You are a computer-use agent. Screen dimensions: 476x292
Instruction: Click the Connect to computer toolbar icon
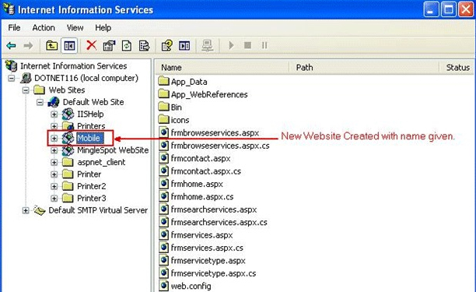click(208, 46)
